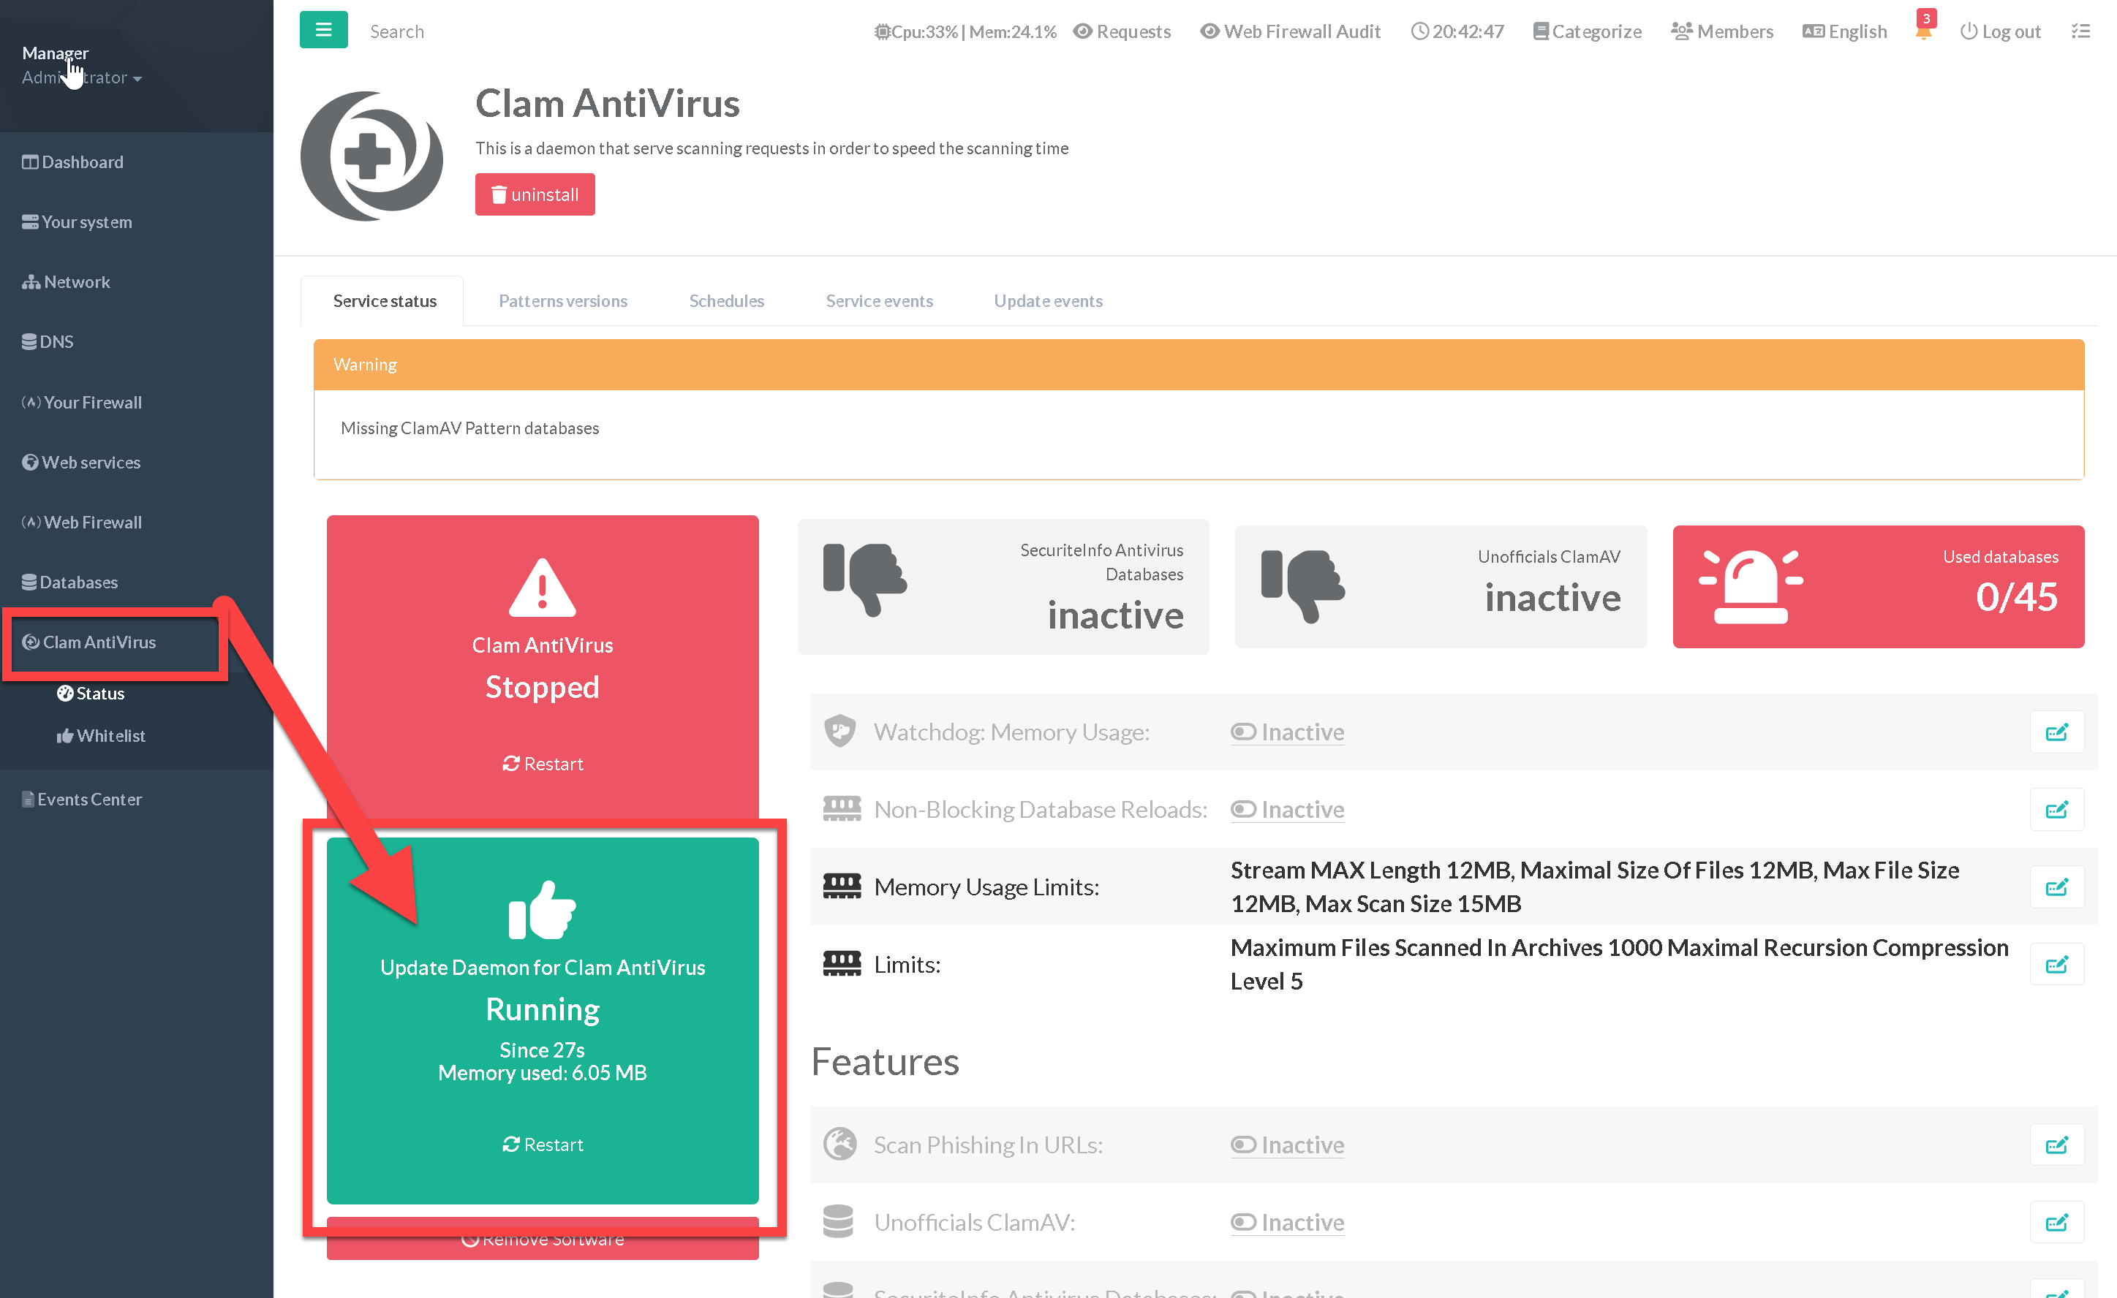This screenshot has height=1298, width=2117.
Task: Enable the Unofficials ClamAV feature toggle
Action: (1286, 1223)
